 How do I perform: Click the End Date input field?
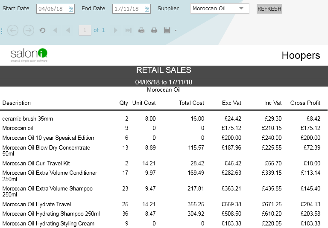pyautogui.click(x=132, y=9)
